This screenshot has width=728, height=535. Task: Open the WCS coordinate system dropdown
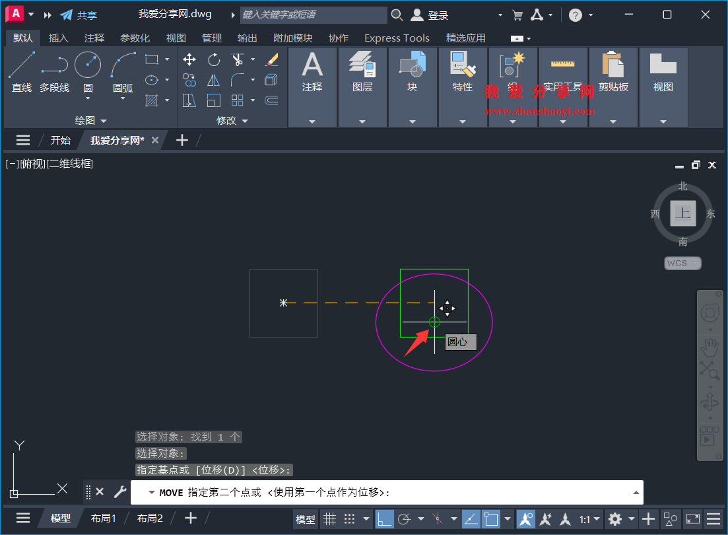click(682, 263)
